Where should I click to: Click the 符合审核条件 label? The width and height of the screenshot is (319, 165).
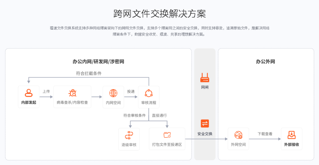tap(135, 115)
